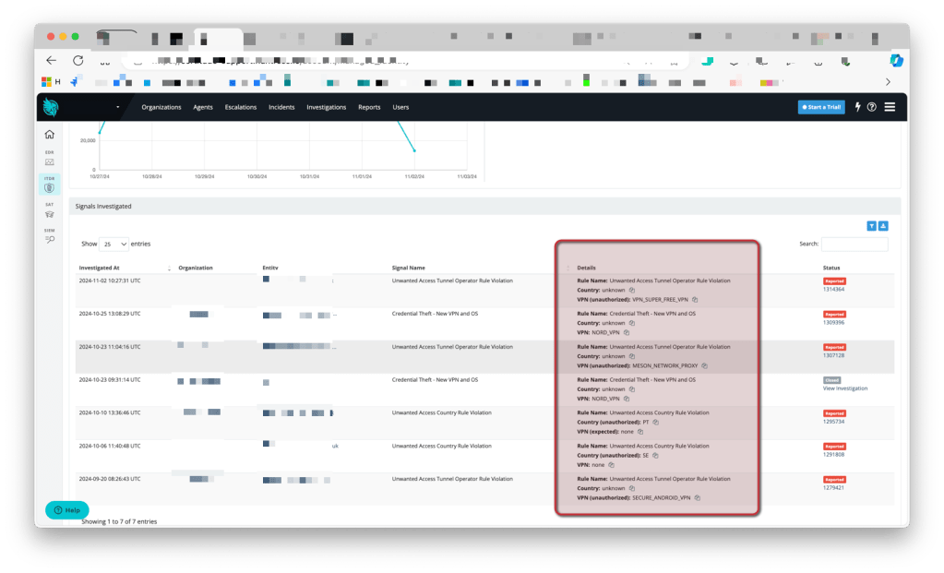Expand the Show entries count dropdown
944x573 pixels.
115,245
